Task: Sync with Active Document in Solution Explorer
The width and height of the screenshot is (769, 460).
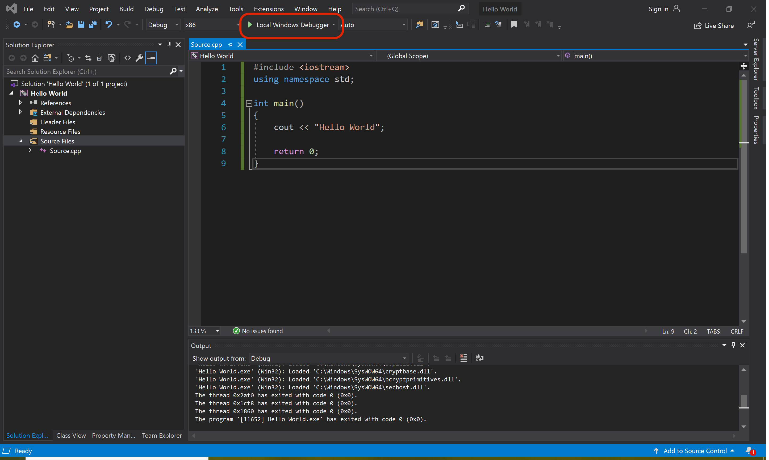Action: pyautogui.click(x=89, y=58)
